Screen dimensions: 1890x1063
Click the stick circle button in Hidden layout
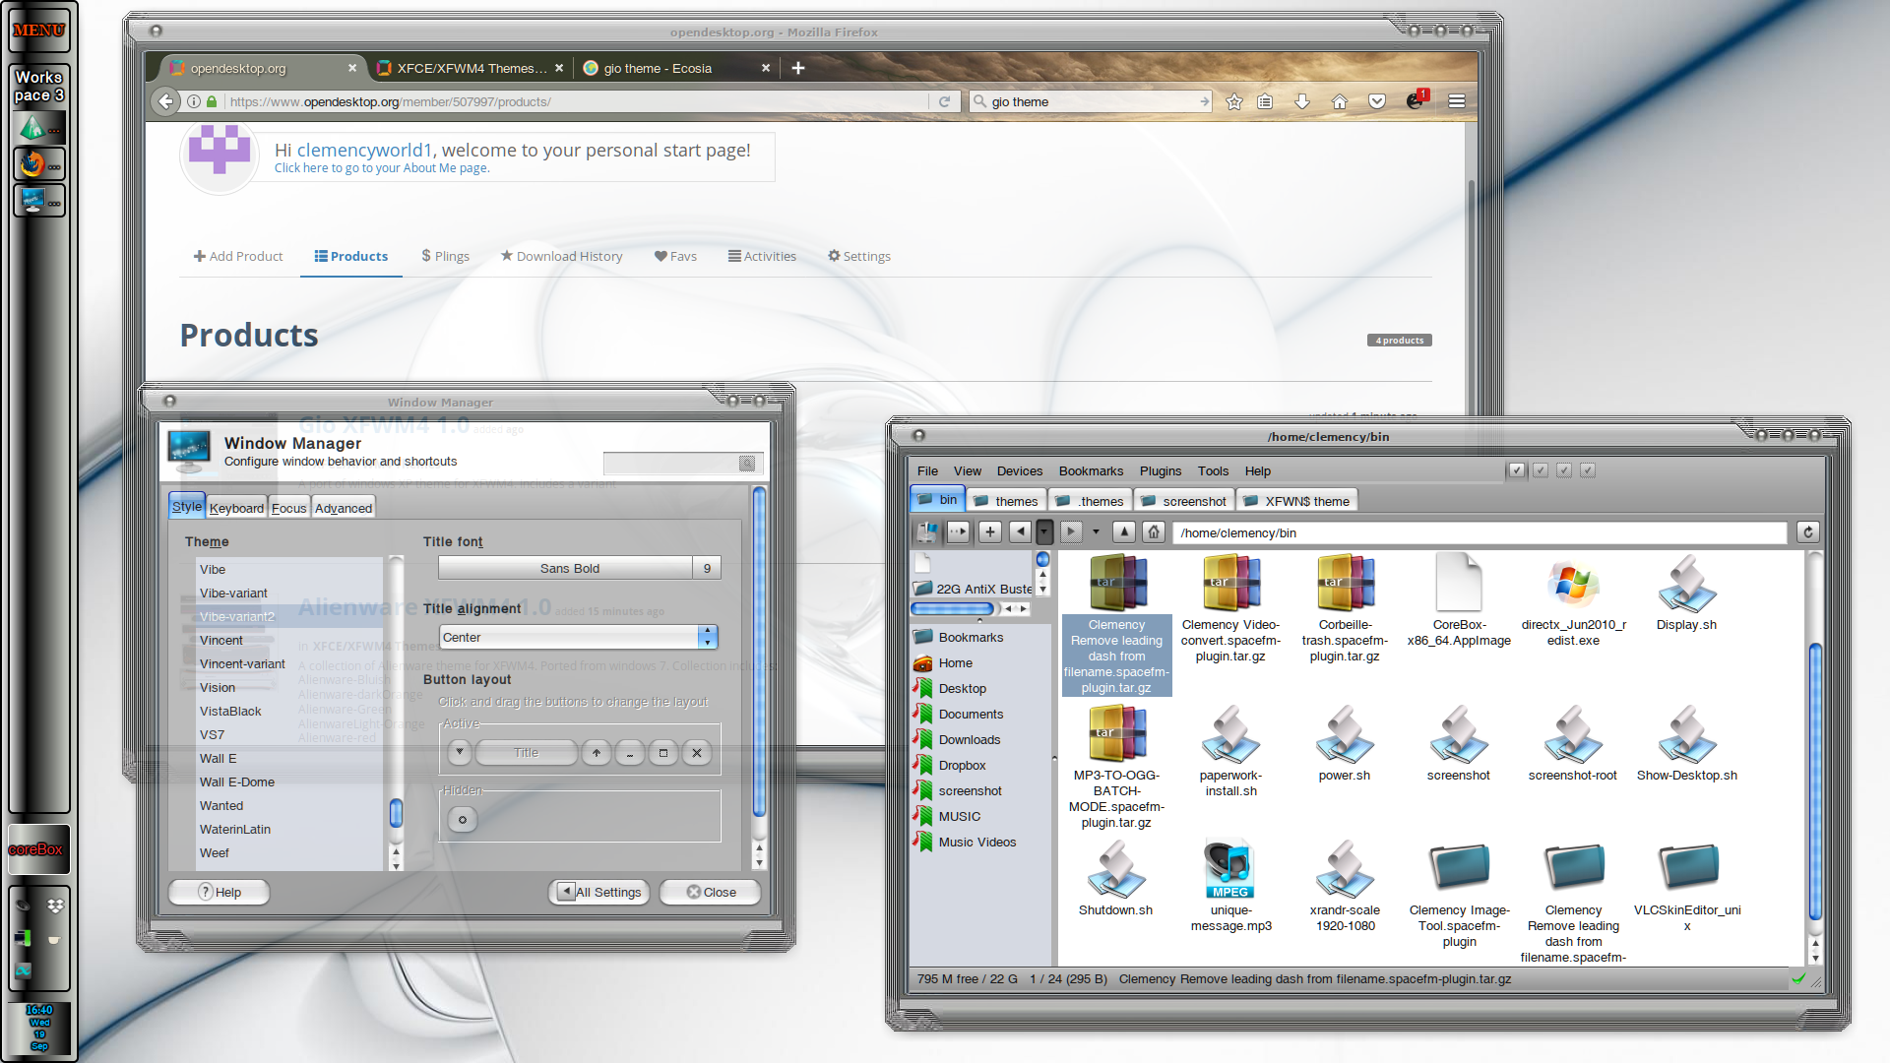coord(463,819)
